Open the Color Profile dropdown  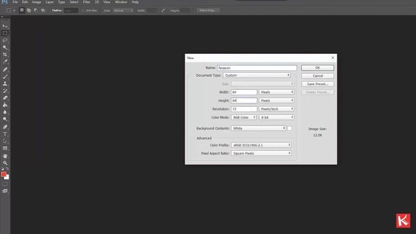(x=261, y=145)
